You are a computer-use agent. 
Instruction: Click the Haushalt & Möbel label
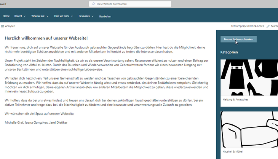(232, 151)
